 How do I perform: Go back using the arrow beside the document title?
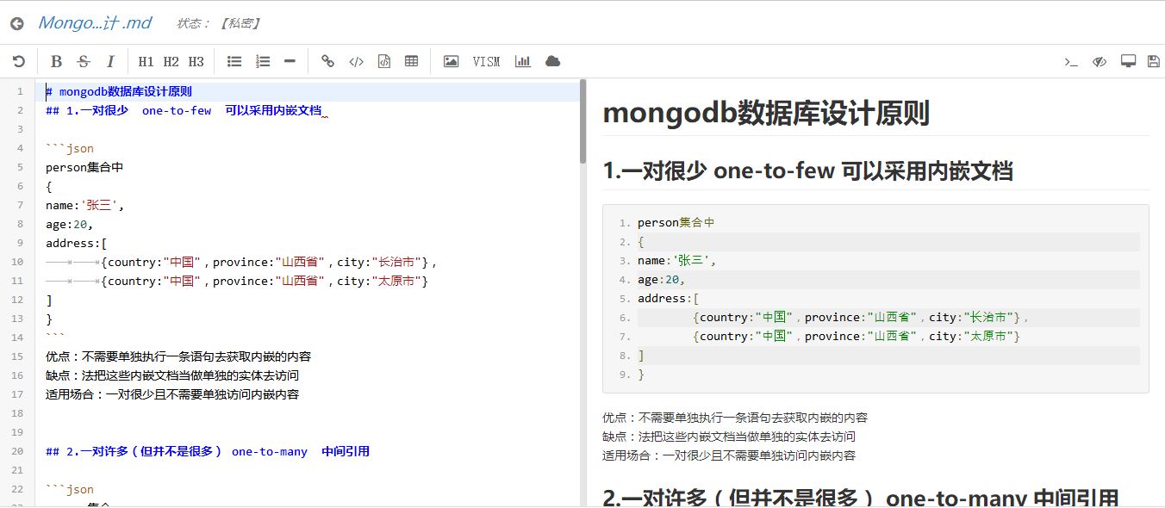click(x=16, y=23)
